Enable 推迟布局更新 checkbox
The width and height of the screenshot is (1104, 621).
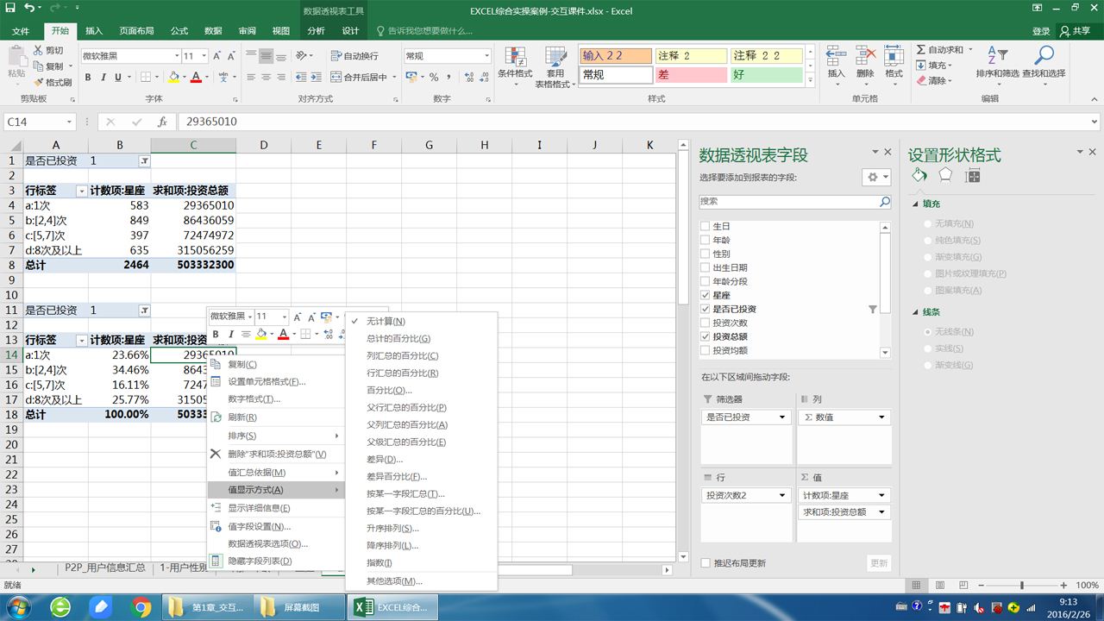click(706, 563)
